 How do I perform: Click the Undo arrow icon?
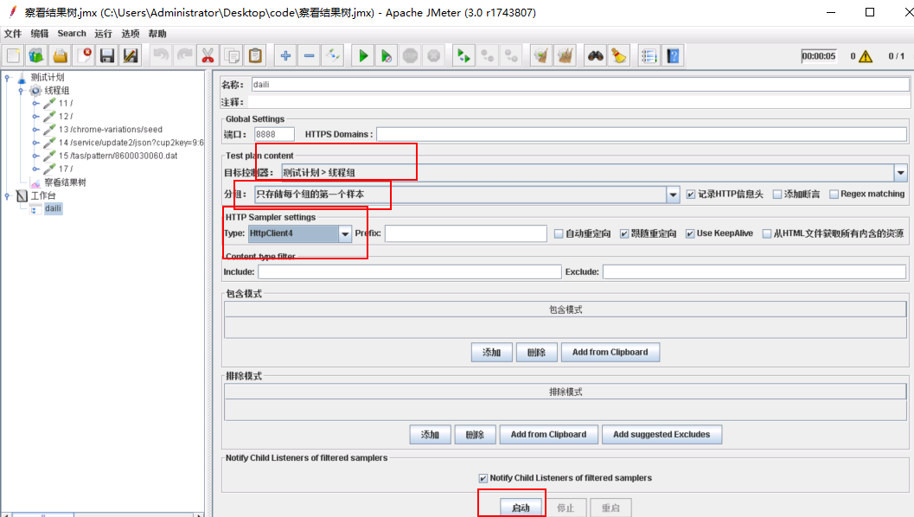pyautogui.click(x=161, y=56)
